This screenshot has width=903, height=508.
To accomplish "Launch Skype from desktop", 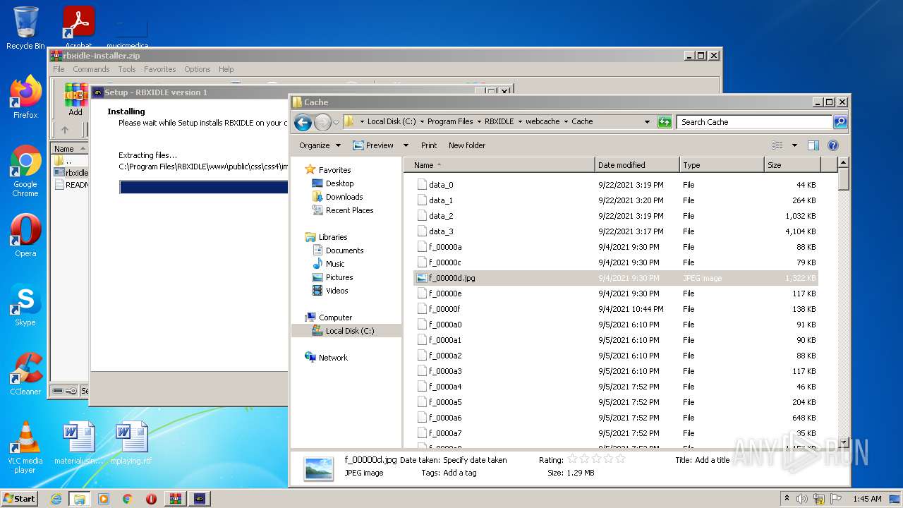I will point(25,305).
